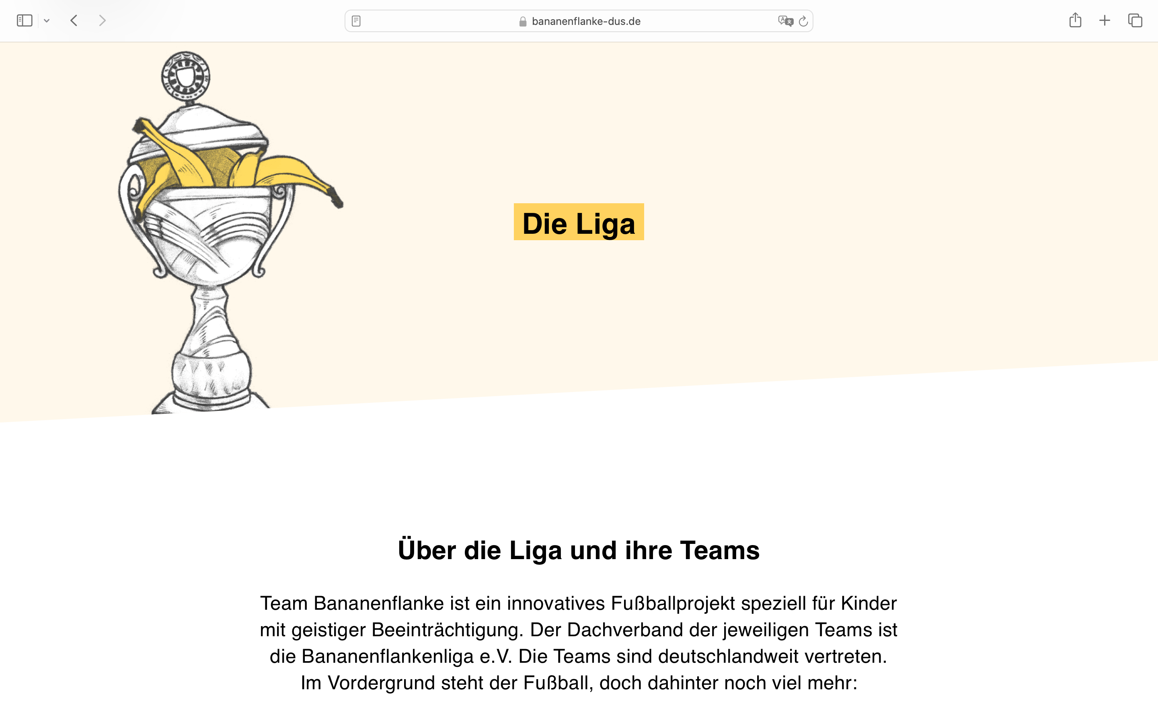Screen dimensions: 1158x723
Task: Click the 'Die Liga' yellow heading
Action: pyautogui.click(x=579, y=222)
